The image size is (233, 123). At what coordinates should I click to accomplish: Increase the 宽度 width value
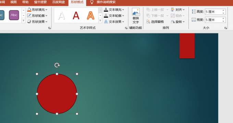[x=223, y=18]
